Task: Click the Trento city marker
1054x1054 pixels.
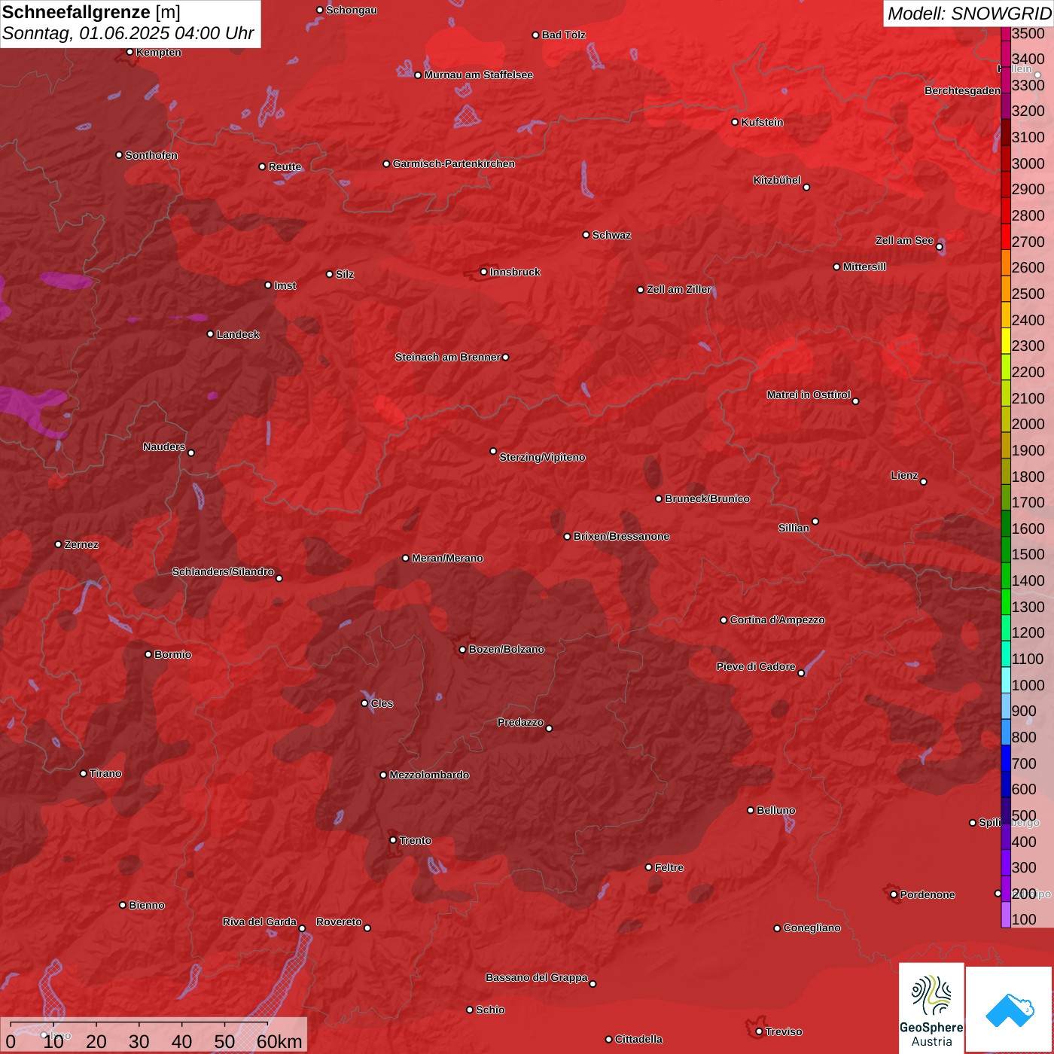Action: tap(393, 840)
